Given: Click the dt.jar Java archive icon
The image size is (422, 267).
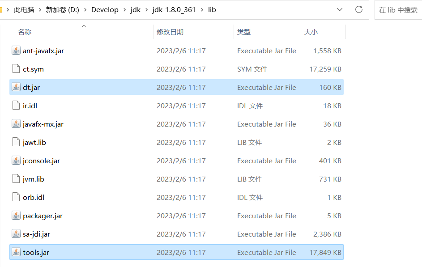Looking at the screenshot, I should point(16,87).
